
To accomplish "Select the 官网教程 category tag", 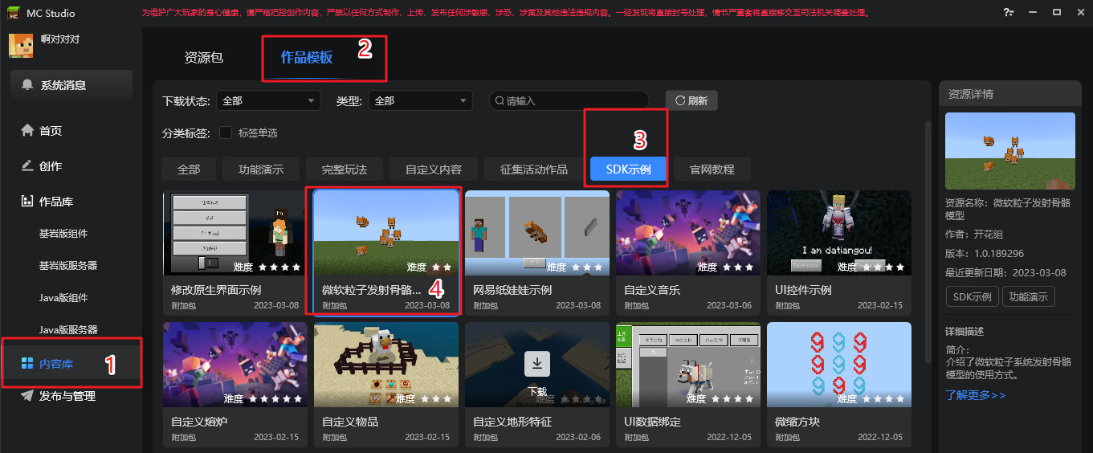I will (x=712, y=169).
